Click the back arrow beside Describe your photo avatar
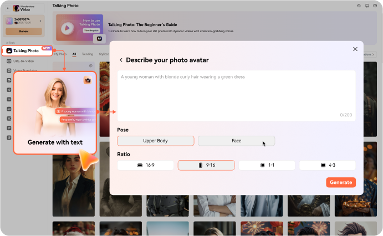383x236 pixels. click(121, 60)
